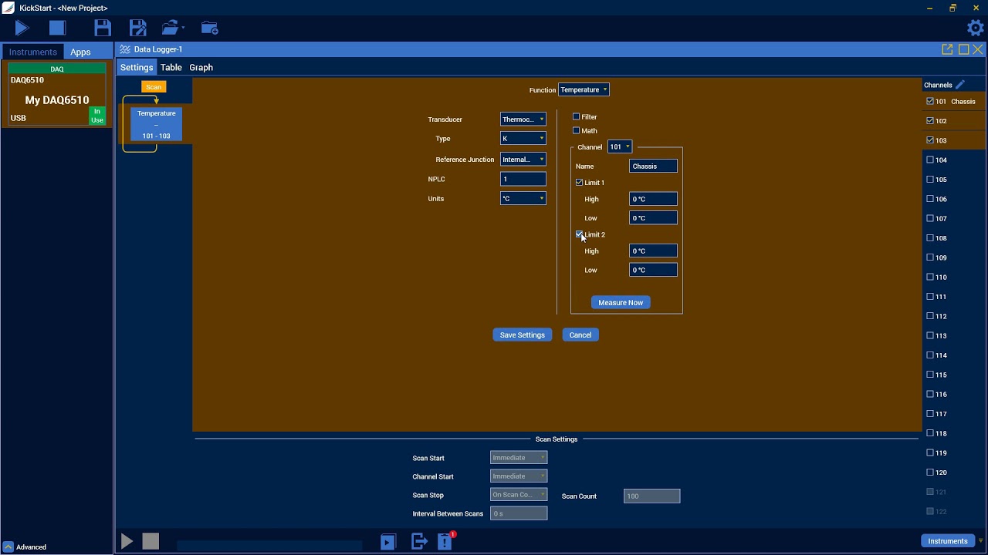Start the scan with bottom play button

coord(127,542)
